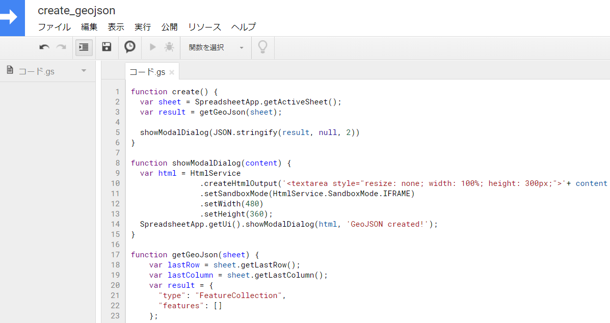The image size is (610, 323).
Task: Click the 'GeoJSON created!' string
Action: coord(387,224)
